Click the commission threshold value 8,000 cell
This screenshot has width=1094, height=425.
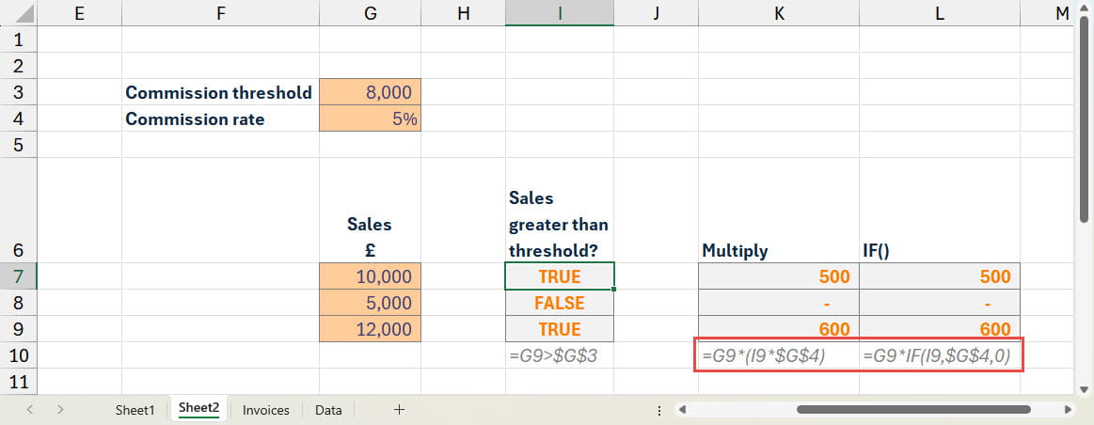[370, 92]
